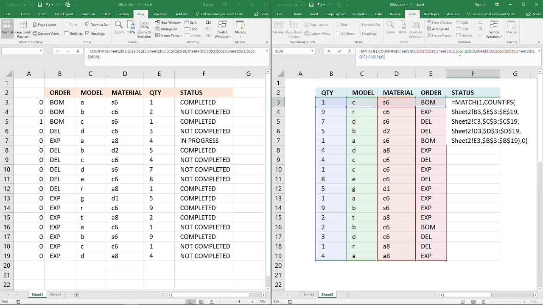Viewport: 543px width, 305px height.
Task: Open New Window in left Excel window
Action: [x=168, y=22]
